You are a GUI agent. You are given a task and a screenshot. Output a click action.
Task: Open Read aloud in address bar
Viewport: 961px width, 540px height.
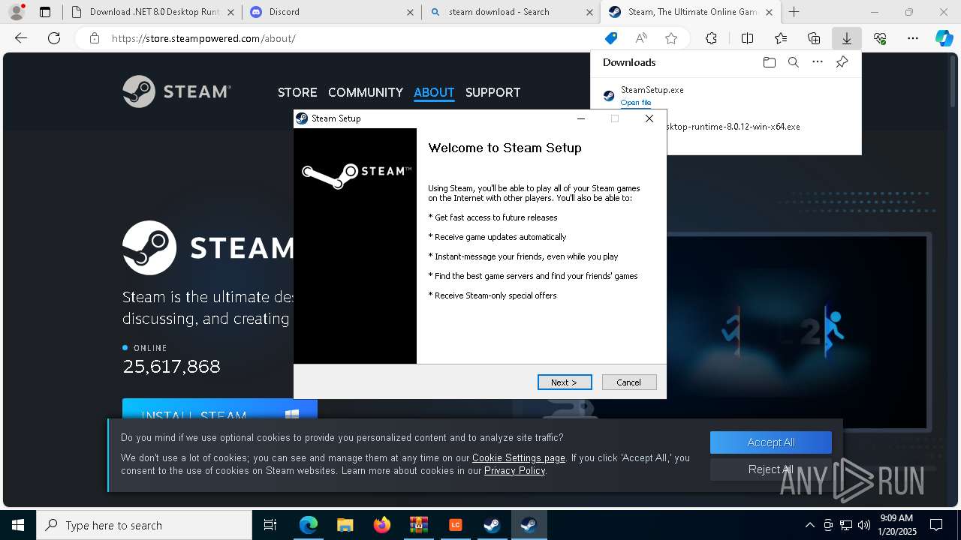[x=641, y=38]
